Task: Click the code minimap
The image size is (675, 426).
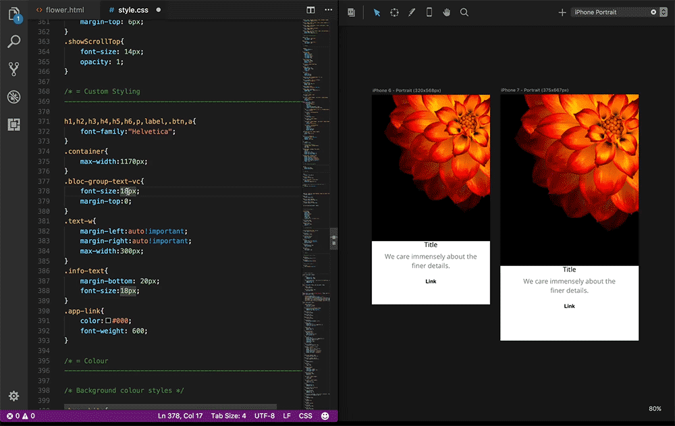Action: (317, 213)
